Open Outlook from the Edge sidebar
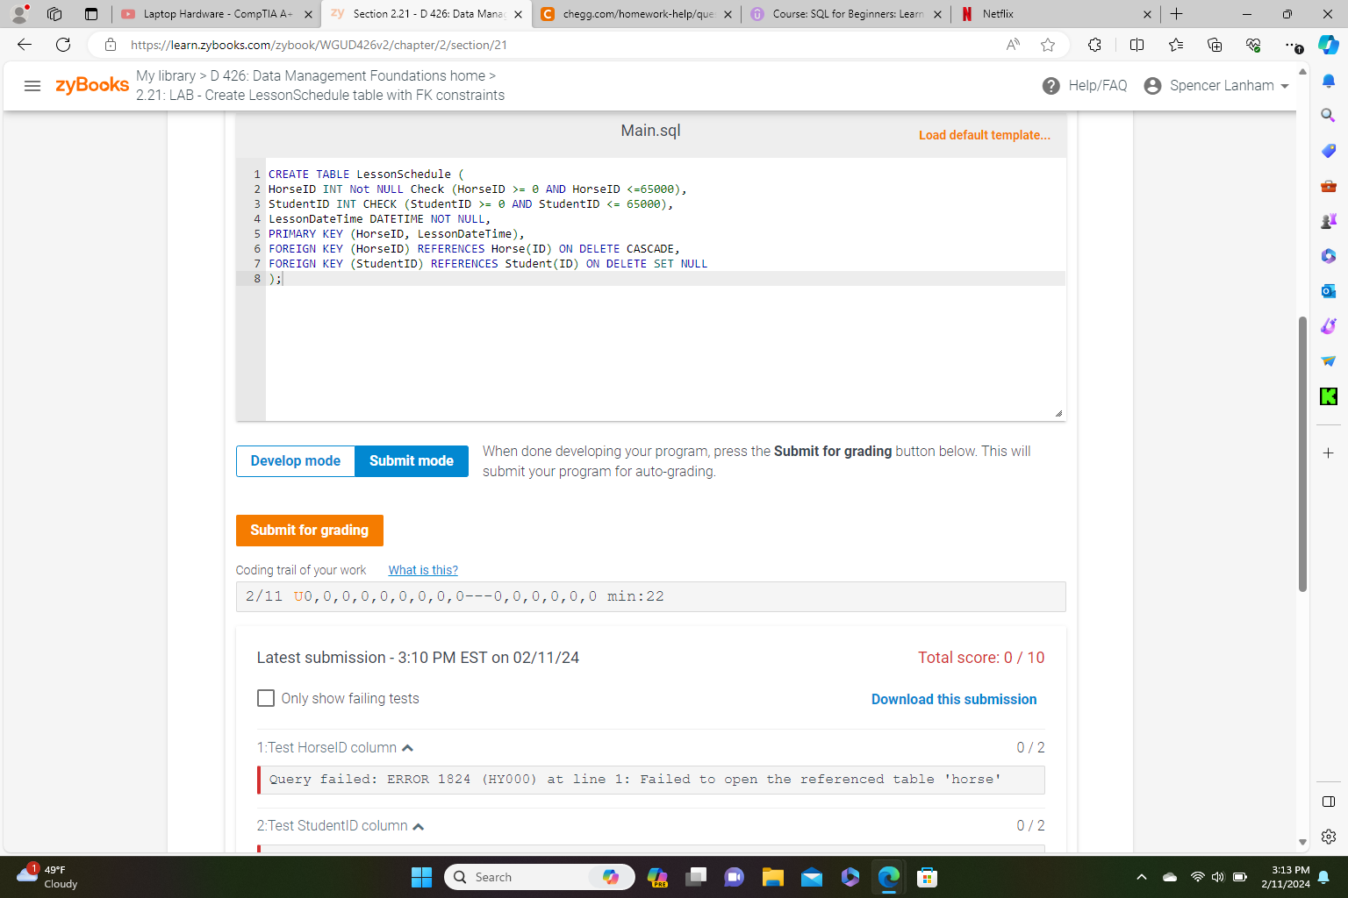Image resolution: width=1348 pixels, height=898 pixels. 1328,290
